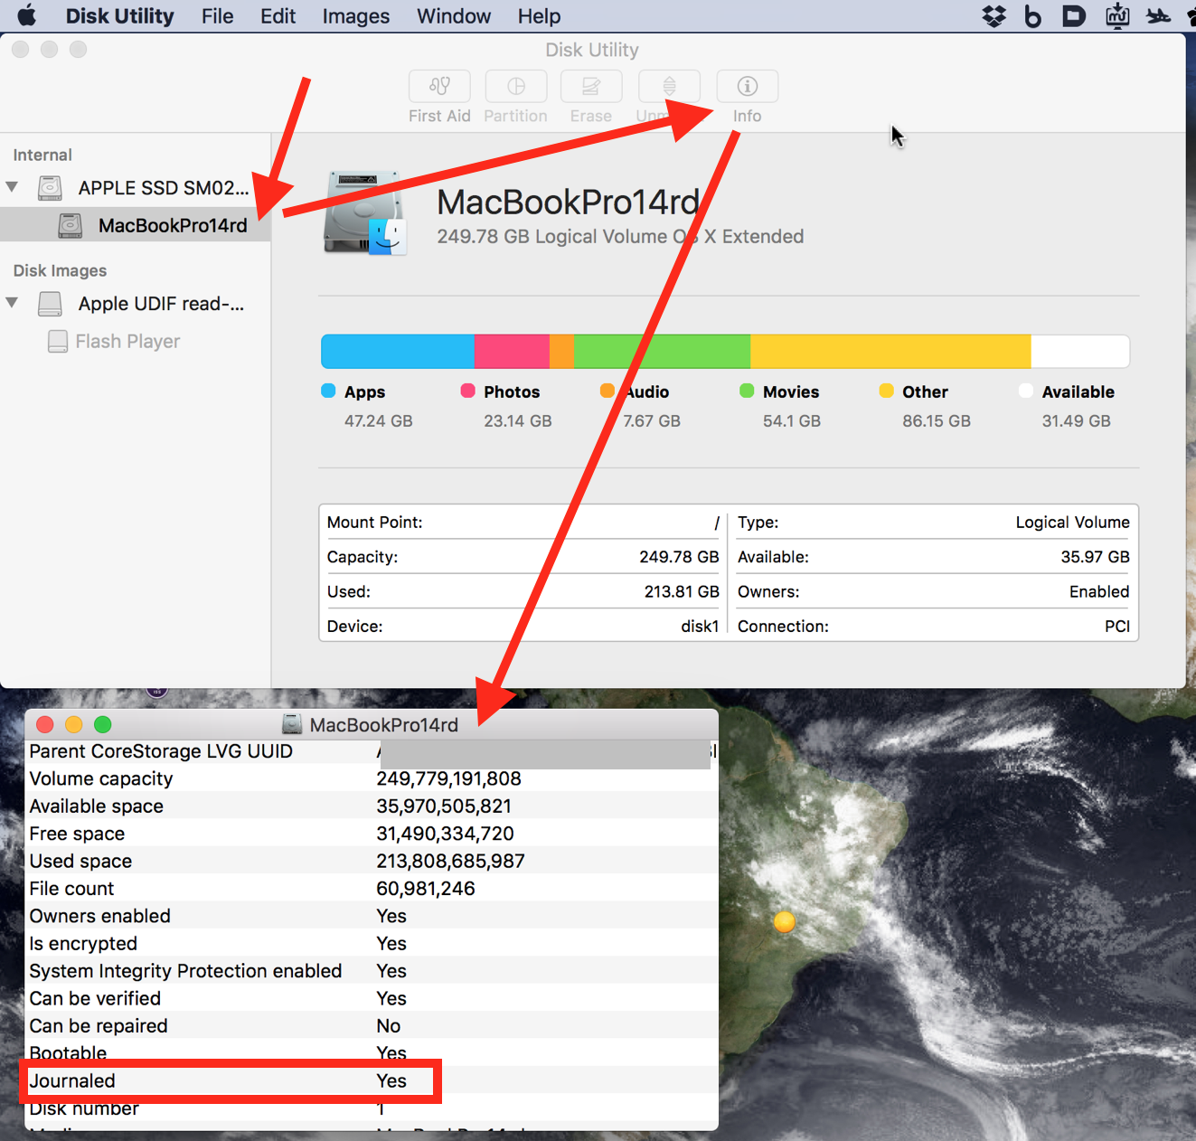Click the Available legend label
This screenshot has height=1141, width=1196.
(x=1078, y=391)
